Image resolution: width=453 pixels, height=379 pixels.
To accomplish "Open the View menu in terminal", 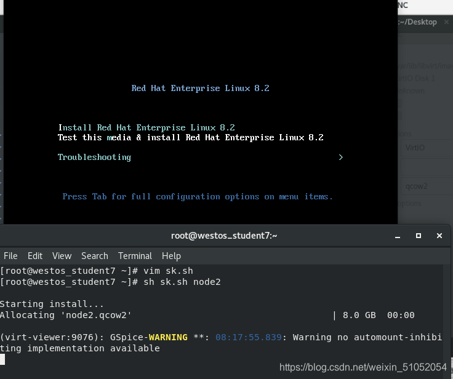I will click(62, 256).
